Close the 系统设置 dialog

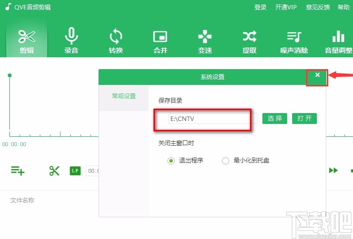317,75
